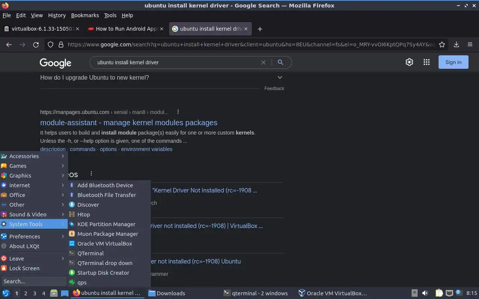This screenshot has width=479, height=299.
Task: Expand the Office category
Action: coord(34,195)
